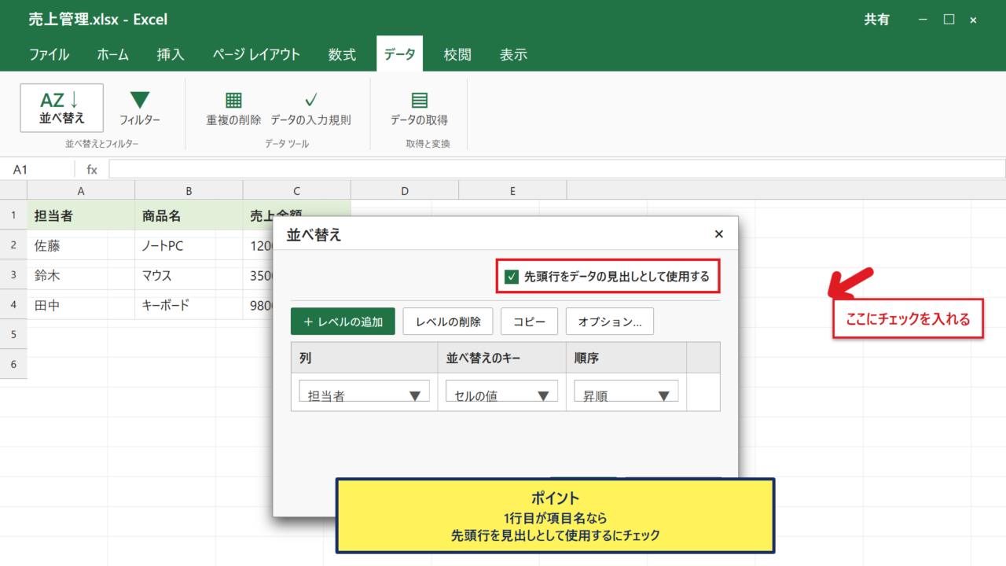Click cell containing 鈴木
This screenshot has width=1006, height=566.
[x=81, y=275]
